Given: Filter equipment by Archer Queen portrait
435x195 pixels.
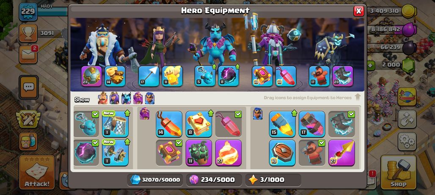Looking at the screenshot, I should 114,98.
